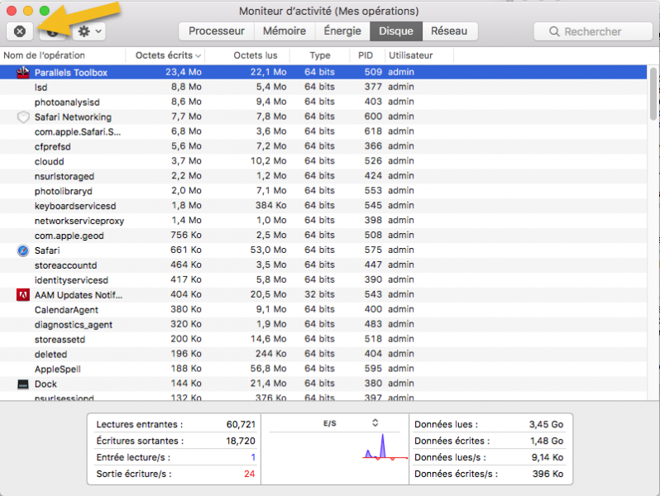Click the Parallels Toolbox app icon
Image resolution: width=660 pixels, height=496 pixels.
tap(22, 73)
